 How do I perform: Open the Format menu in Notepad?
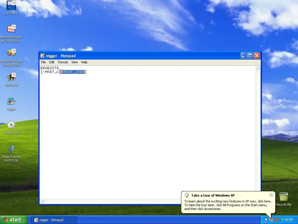coord(63,62)
